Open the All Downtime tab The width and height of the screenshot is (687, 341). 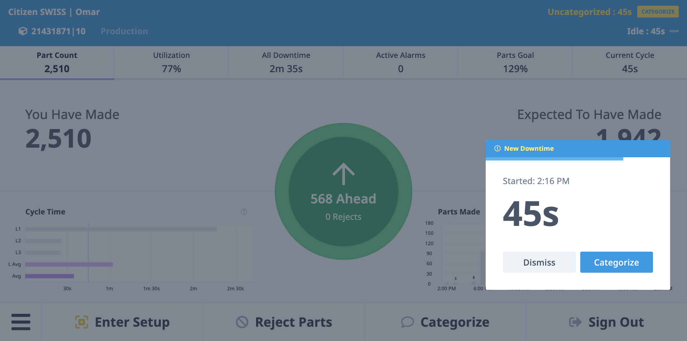[x=285, y=62]
